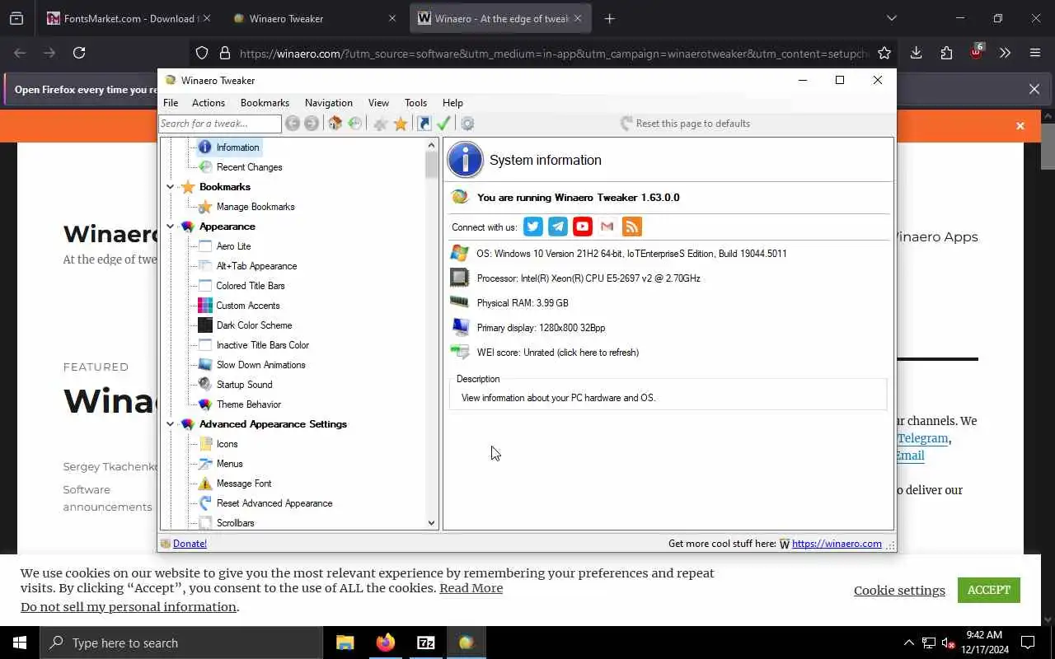The image size is (1055, 659).
Task: Open the RSS feed icon
Action: pos(632,227)
